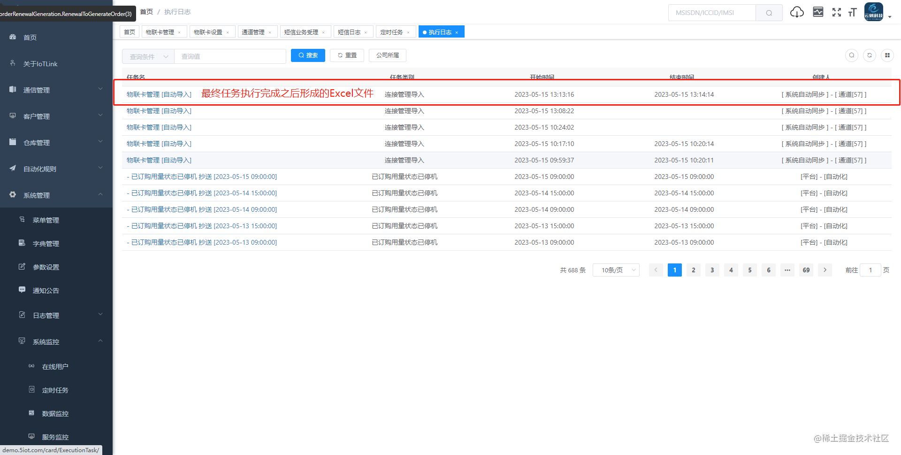
Task: Click the 在线用户 sidebar icon
Action: [31, 366]
